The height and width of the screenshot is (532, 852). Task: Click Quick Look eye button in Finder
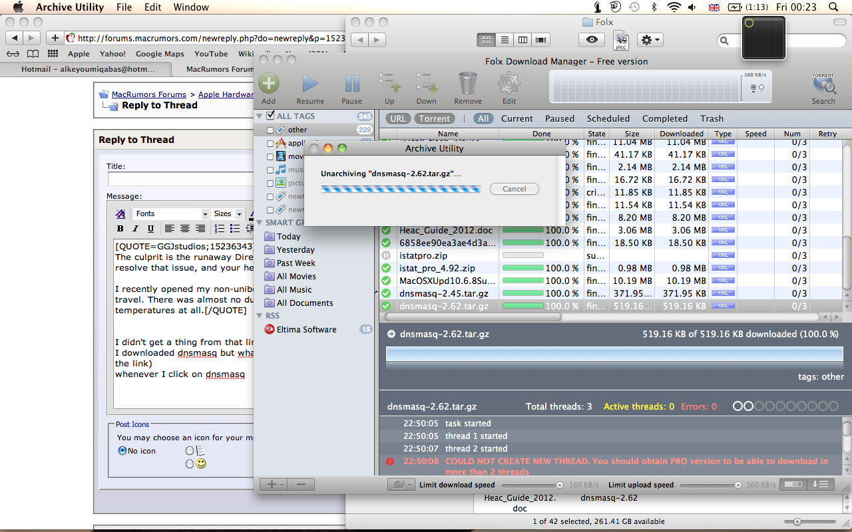pos(591,40)
